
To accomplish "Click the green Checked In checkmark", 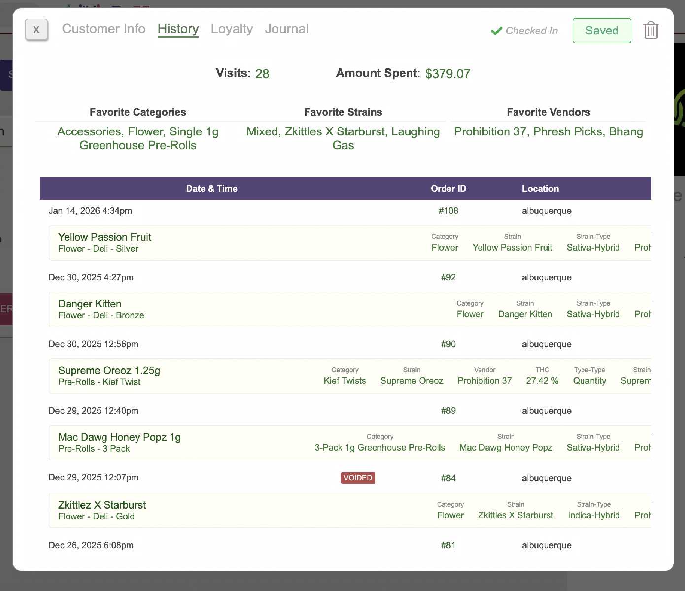I will [496, 31].
